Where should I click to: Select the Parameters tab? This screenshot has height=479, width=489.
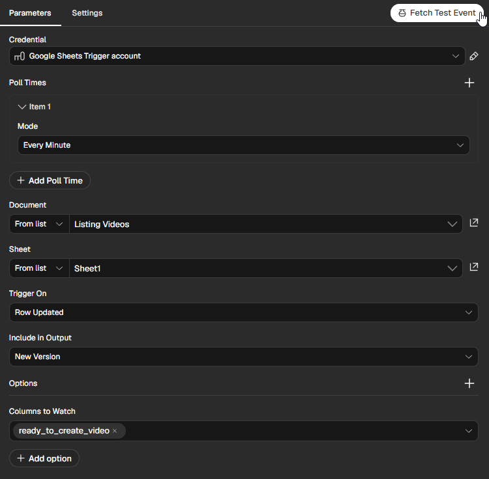click(30, 13)
